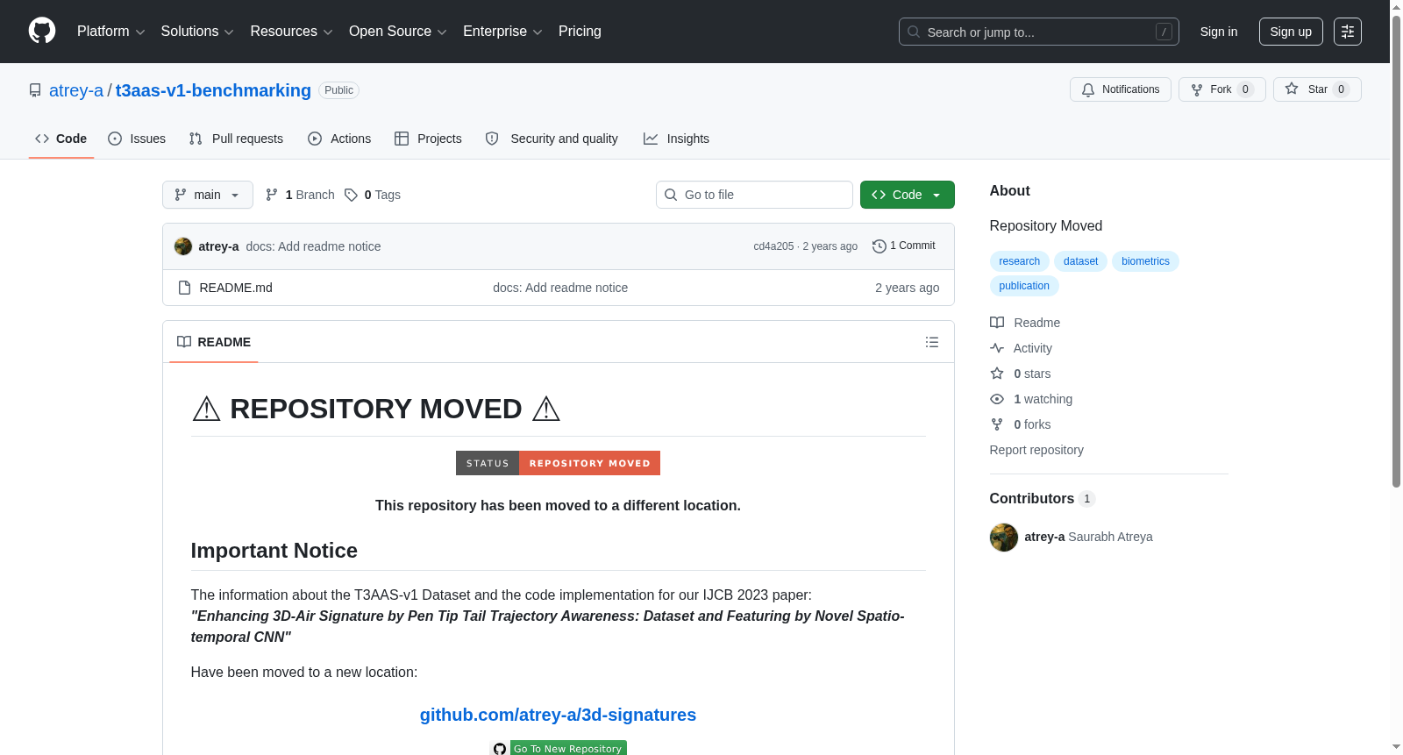The image size is (1403, 755).
Task: Follow the github.com/atrey-a/3d-signatures link
Action: click(x=558, y=715)
